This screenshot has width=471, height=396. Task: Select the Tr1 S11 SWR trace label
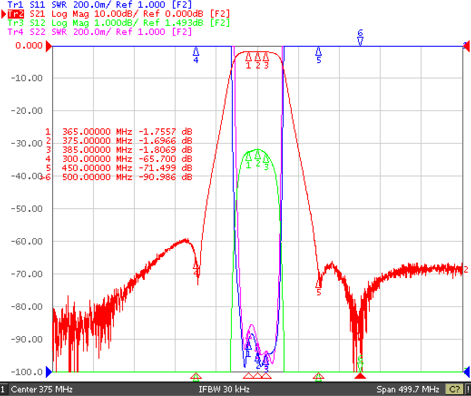(99, 5)
